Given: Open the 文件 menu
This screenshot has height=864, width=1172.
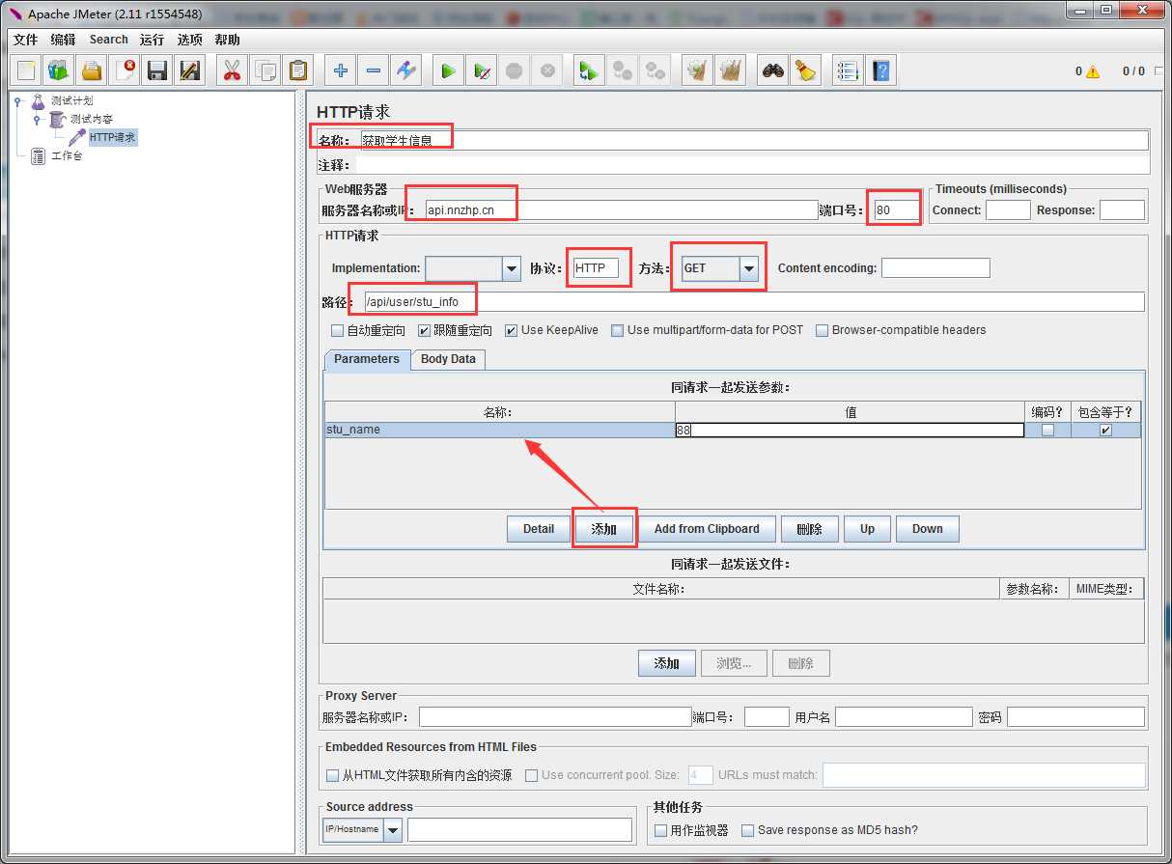Looking at the screenshot, I should [25, 40].
